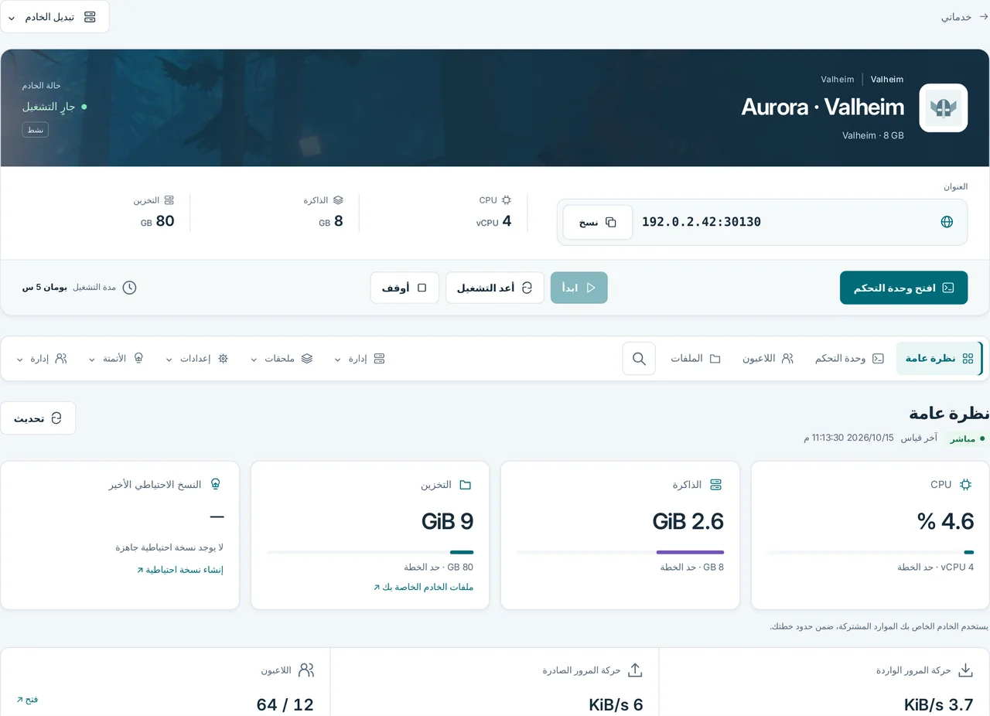Open the ملفات الخادم الخاصة بك link
Image resolution: width=990 pixels, height=716 pixels.
coord(423,587)
